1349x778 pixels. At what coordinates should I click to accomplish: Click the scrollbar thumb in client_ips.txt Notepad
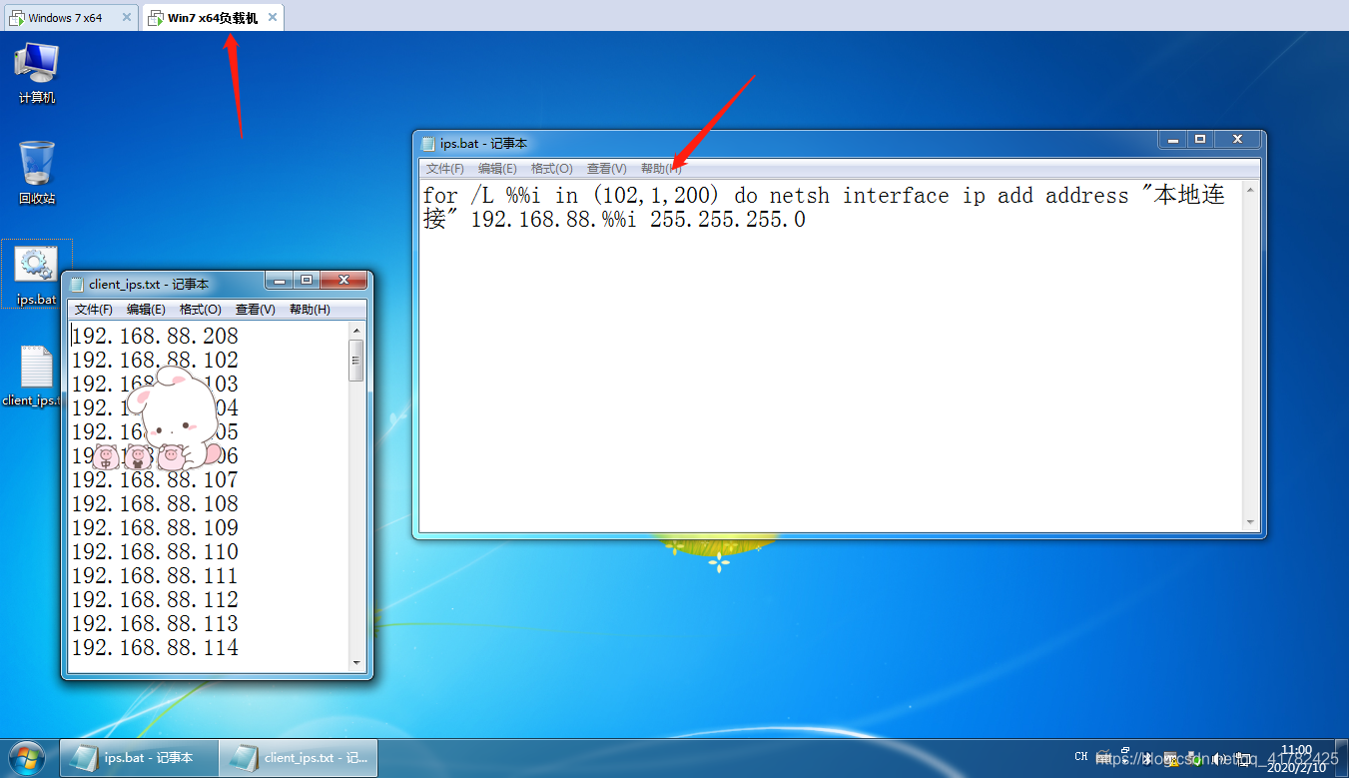(356, 361)
